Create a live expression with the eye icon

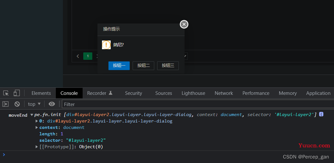pos(52,104)
